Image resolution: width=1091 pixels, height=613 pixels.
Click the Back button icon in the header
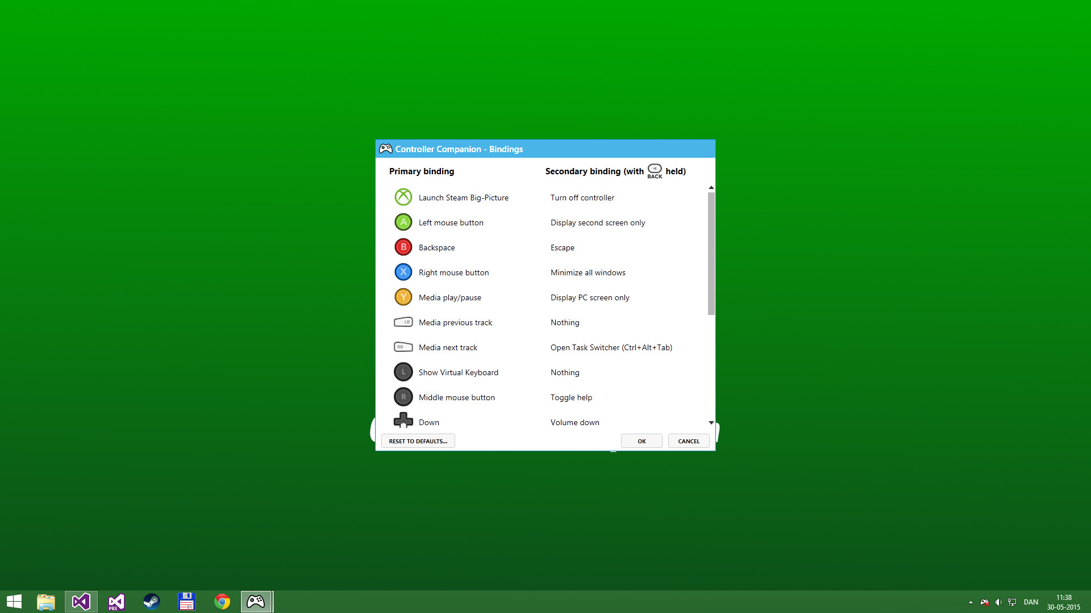[655, 169]
